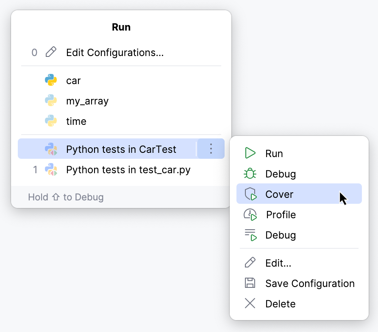
Task: Click the concurrency Debug icon
Action: click(250, 235)
